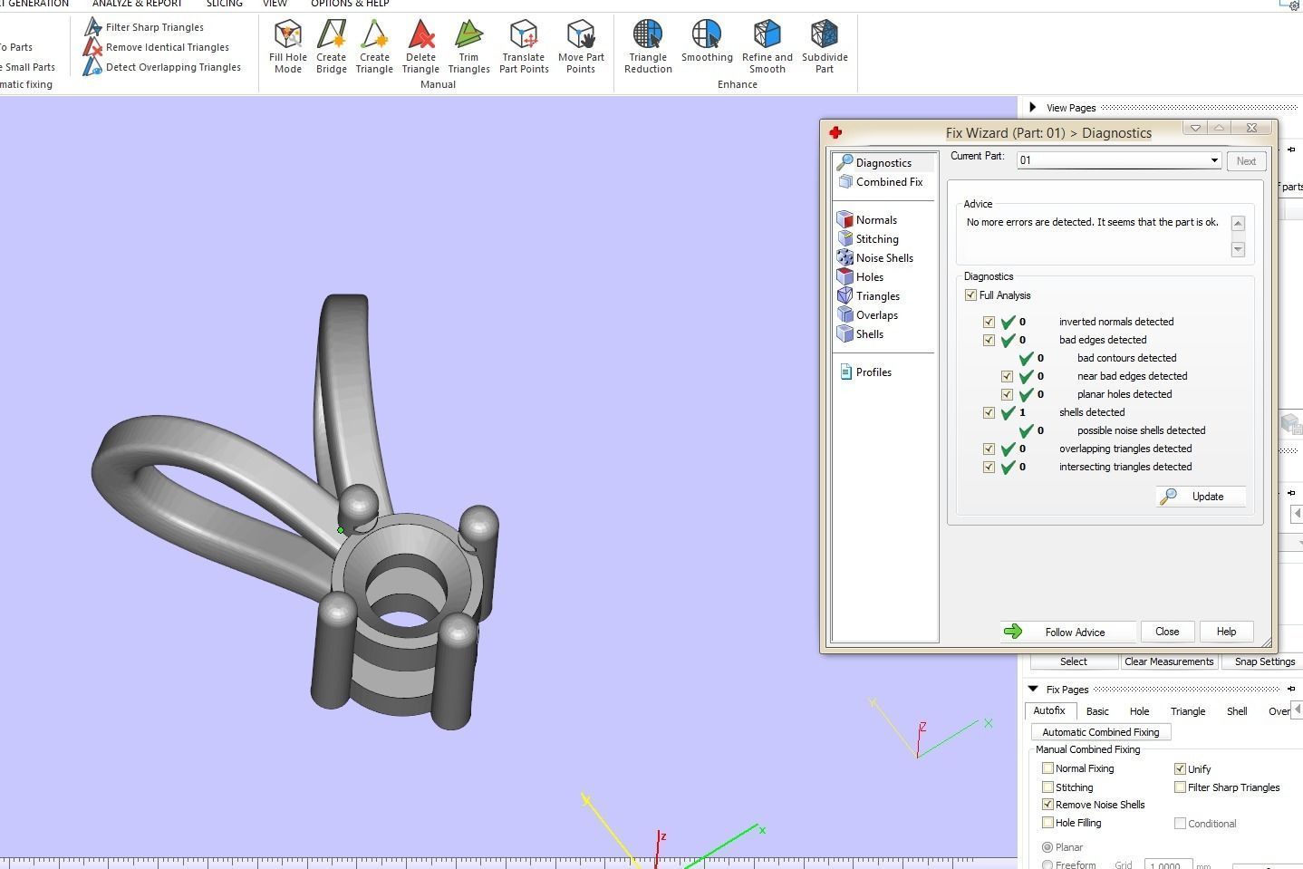Open Refine and Smooth tool
The width and height of the screenshot is (1303, 869).
point(767,47)
